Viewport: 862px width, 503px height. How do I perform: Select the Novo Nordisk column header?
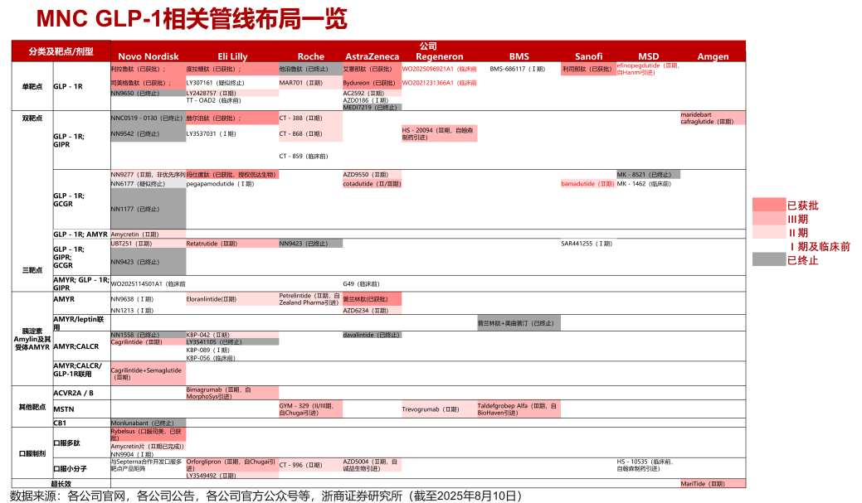click(148, 56)
